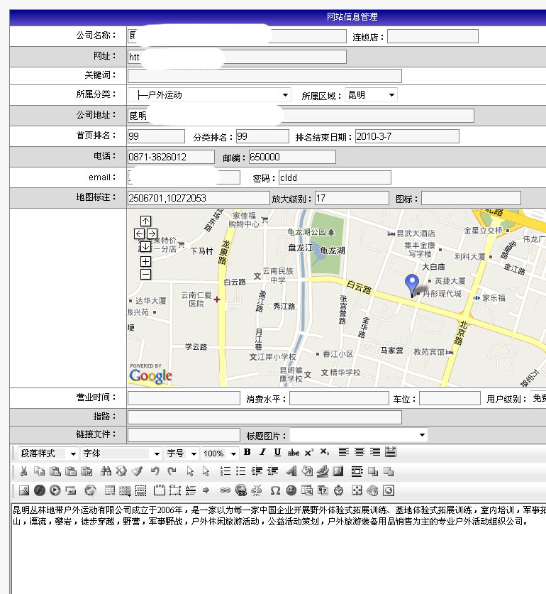Zoom out on the map with the minus button
This screenshot has width=546, height=594.
click(x=145, y=274)
